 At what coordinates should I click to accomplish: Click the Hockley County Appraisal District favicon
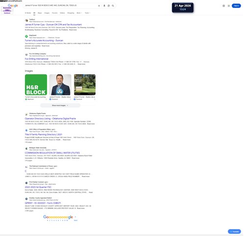26,199
